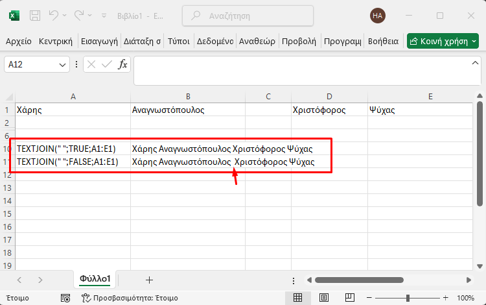Image resolution: width=486 pixels, height=305 pixels.
Task: Open the Διάταξη σελίδας ribbon tab
Action: [142, 42]
